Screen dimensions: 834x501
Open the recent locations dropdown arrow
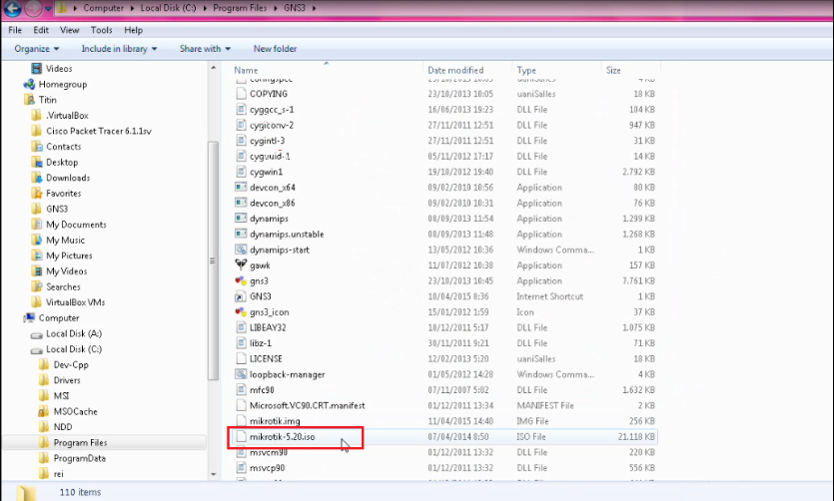(48, 9)
